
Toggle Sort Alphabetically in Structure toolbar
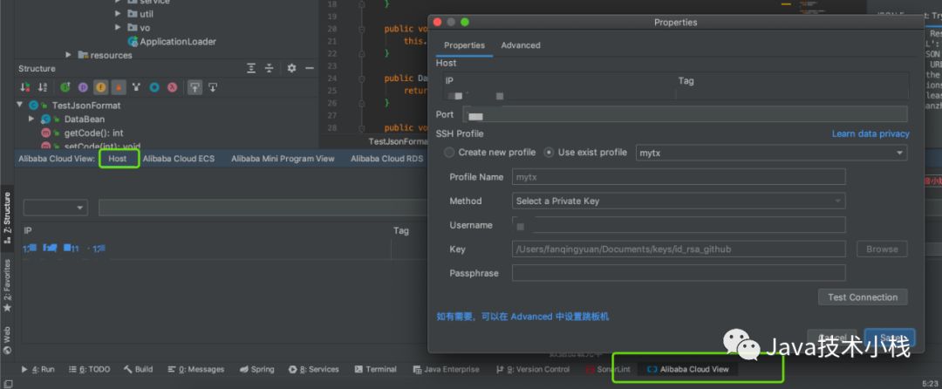coord(43,87)
